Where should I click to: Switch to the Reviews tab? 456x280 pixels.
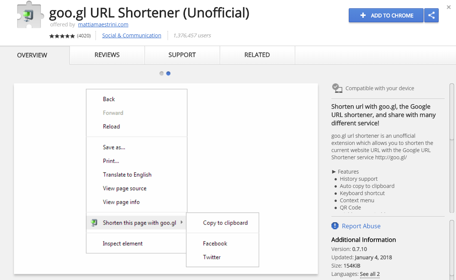(107, 55)
